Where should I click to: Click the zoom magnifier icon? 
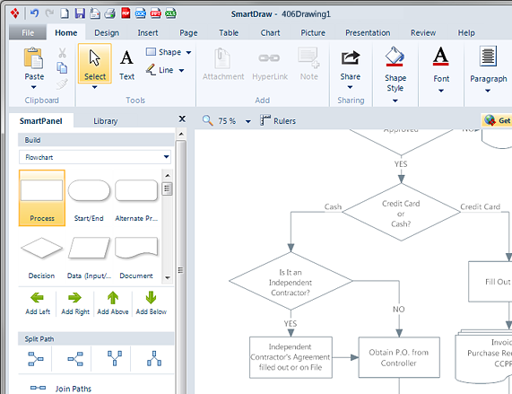[x=208, y=120]
